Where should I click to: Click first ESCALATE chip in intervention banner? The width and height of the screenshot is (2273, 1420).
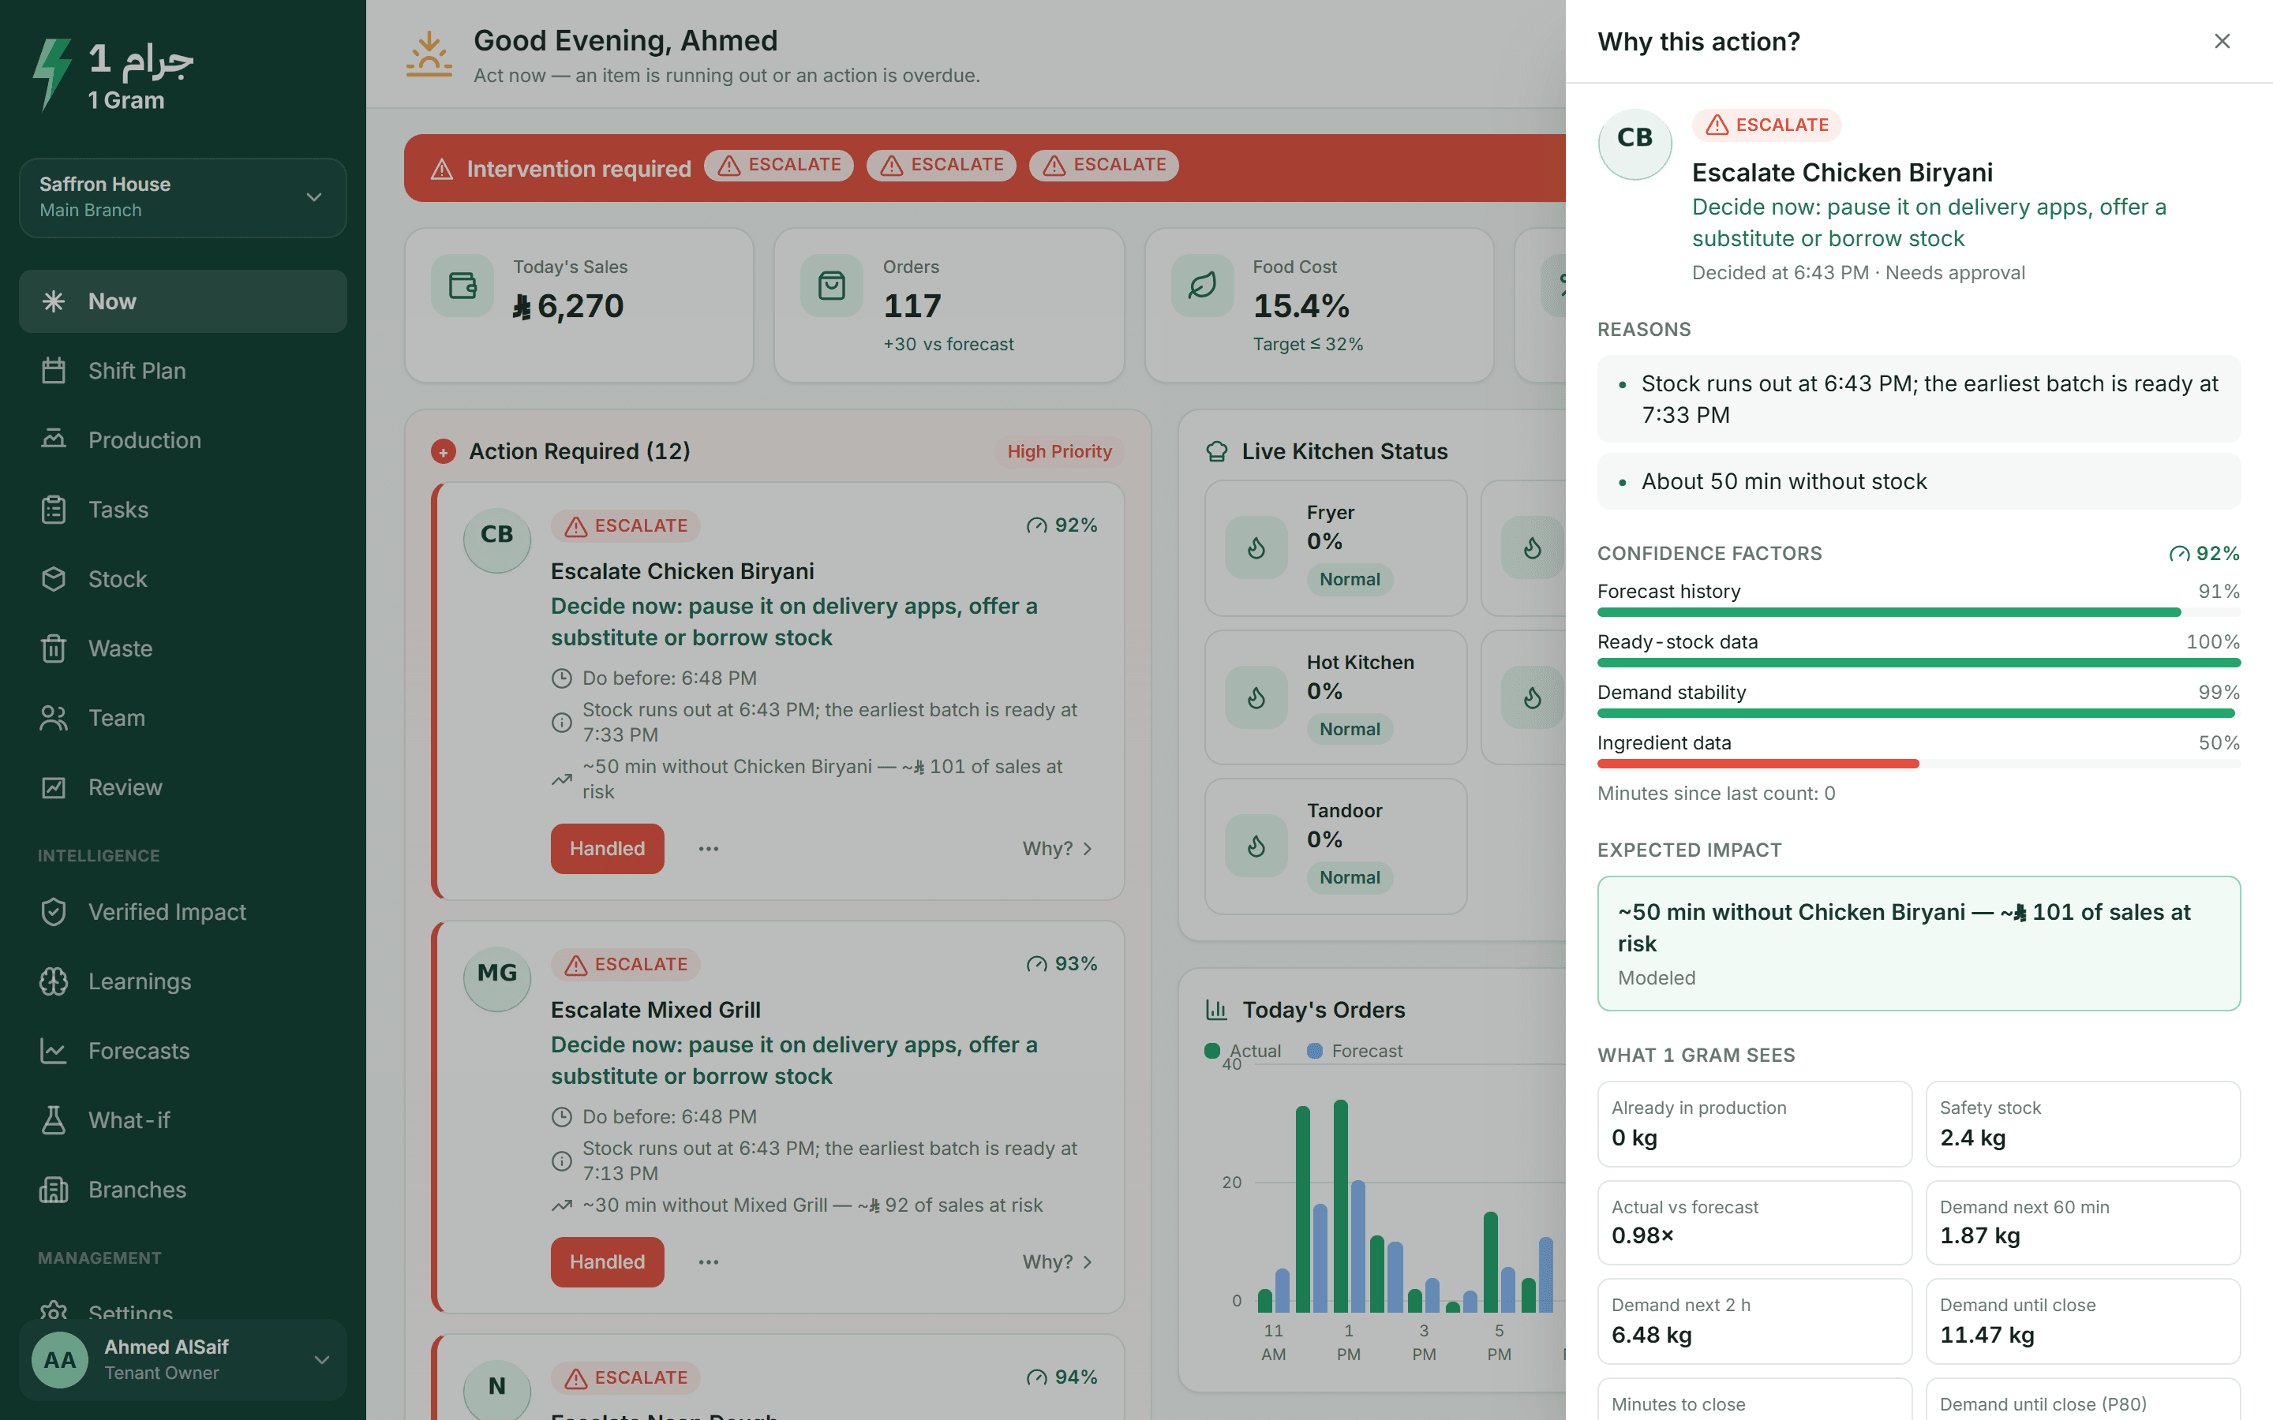[x=779, y=166]
